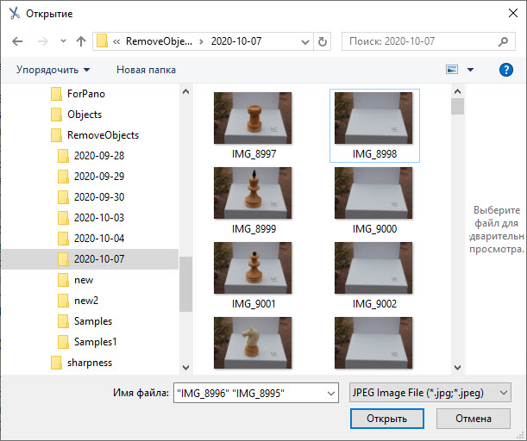Click the ForPano folder icon
Screen dimensions: 527x441
tap(56, 94)
